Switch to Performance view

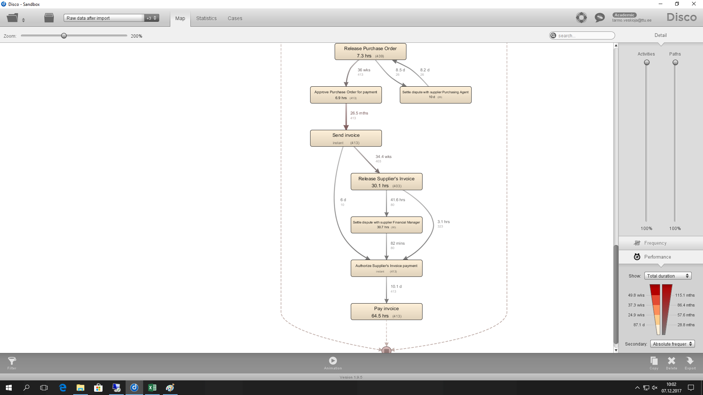(661, 257)
